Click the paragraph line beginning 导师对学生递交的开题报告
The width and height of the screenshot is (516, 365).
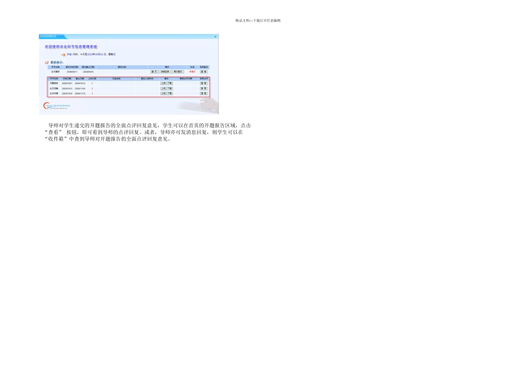pos(149,125)
